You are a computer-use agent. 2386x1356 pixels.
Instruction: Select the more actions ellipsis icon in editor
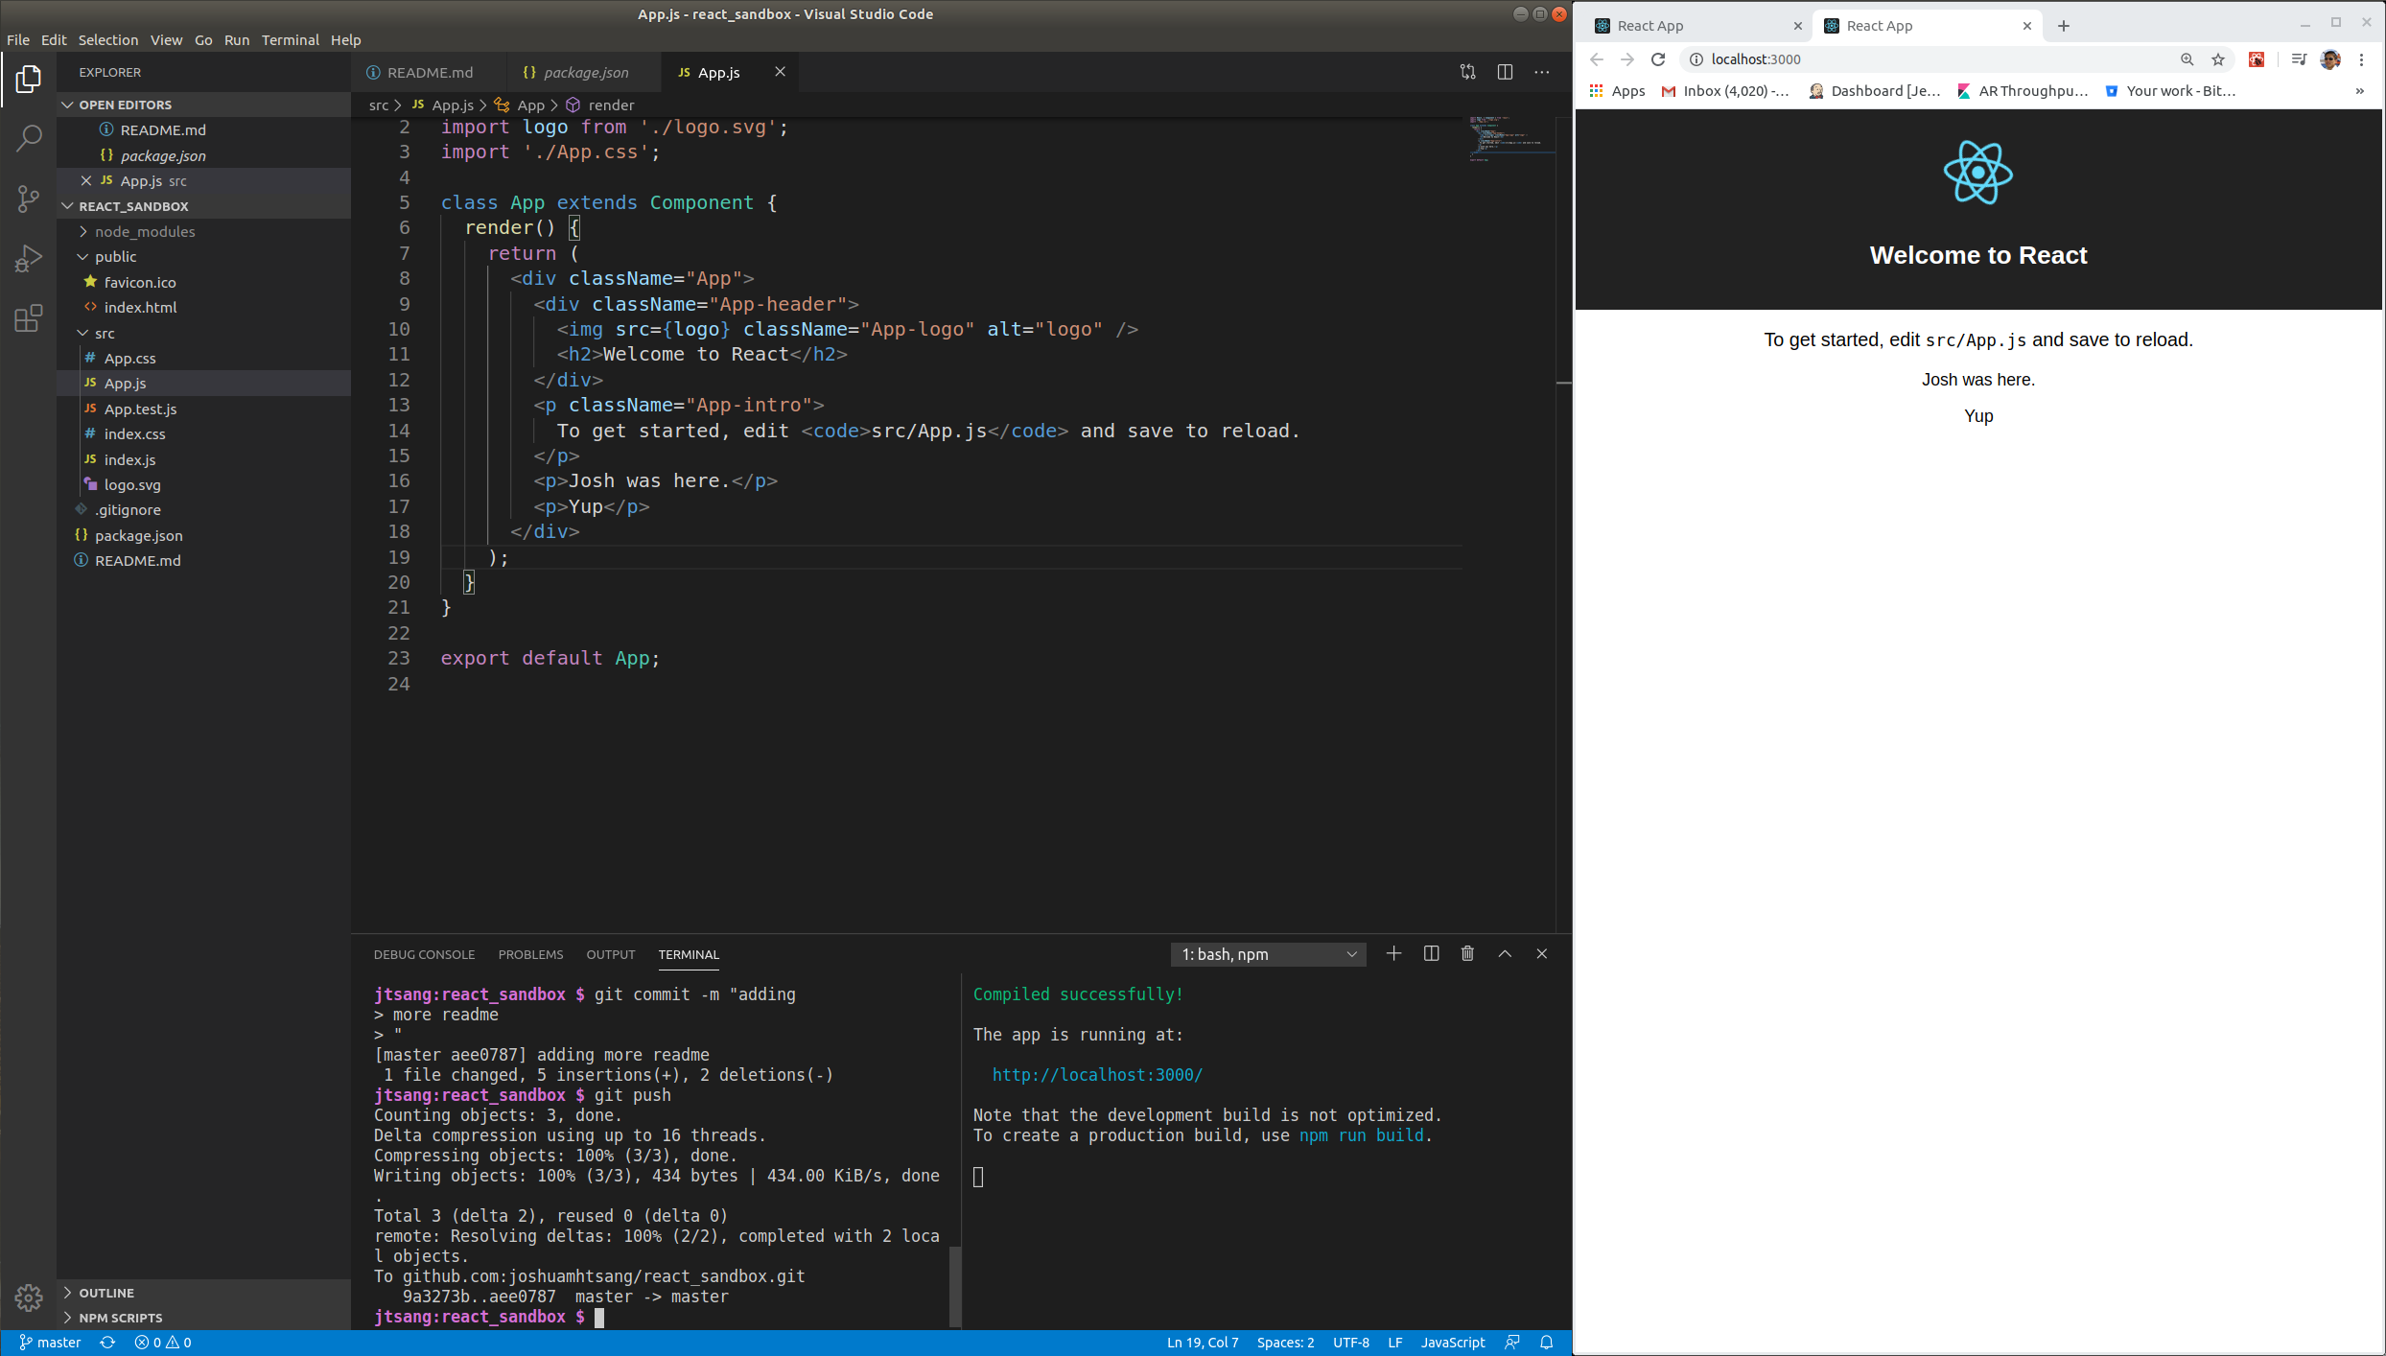(x=1542, y=72)
